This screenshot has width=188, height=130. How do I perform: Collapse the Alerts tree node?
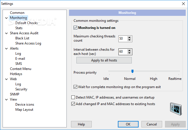6,48
